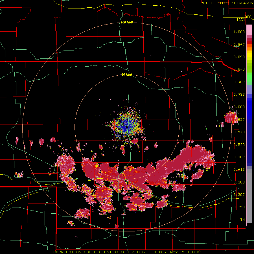Click the 0.360 legend value
Screen dimensions: 254x254
coord(239,182)
